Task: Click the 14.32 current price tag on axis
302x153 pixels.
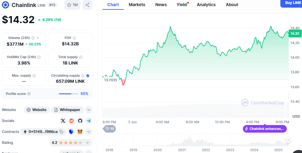Action: [x=295, y=33]
